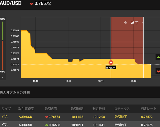Click the 0.76576 price axis label

15,53
